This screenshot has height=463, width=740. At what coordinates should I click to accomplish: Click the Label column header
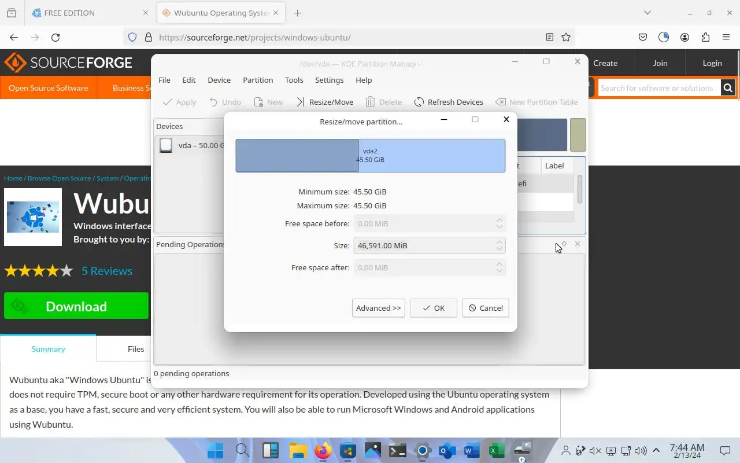[x=554, y=166]
